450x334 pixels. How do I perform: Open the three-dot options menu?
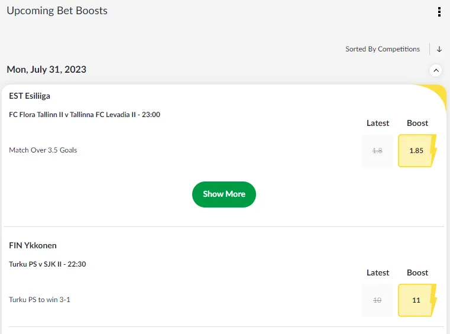439,12
